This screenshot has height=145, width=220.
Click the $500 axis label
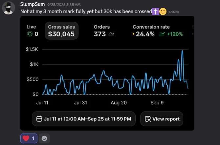[x=33, y=79]
